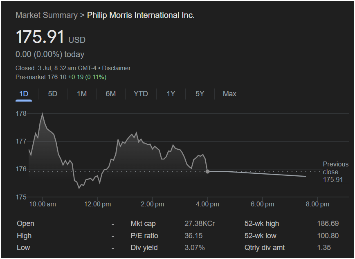Image resolution: width=355 pixels, height=259 pixels.
Task: View the 5Y chart range
Action: click(200, 94)
